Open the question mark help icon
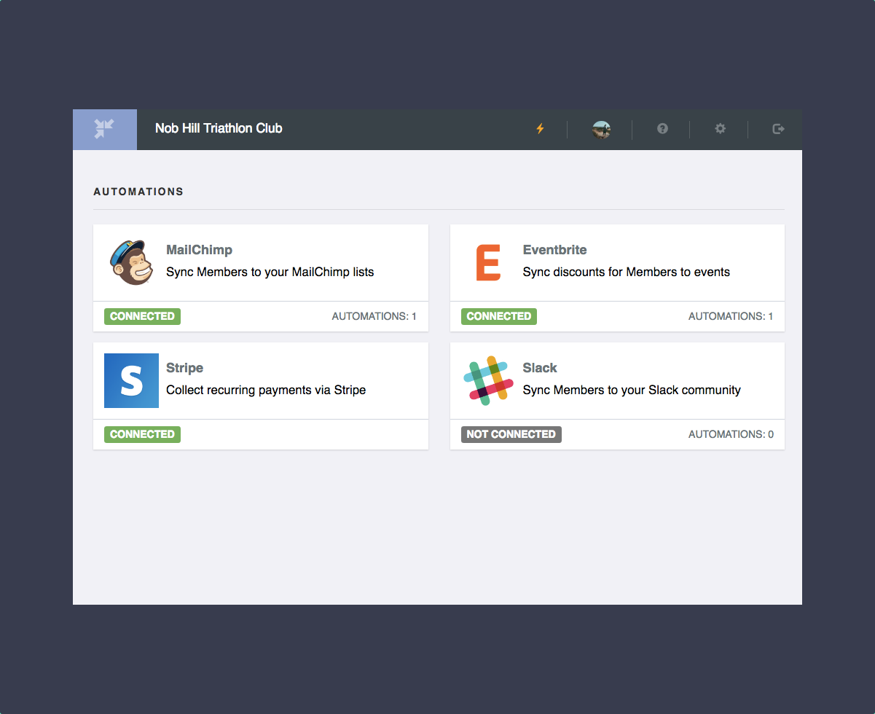 click(x=662, y=129)
